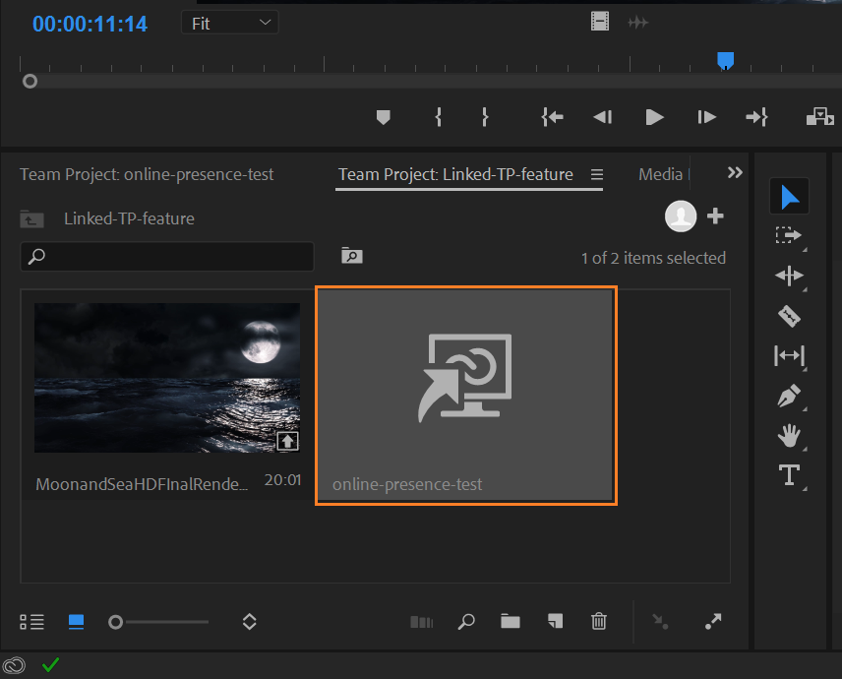Adjust the thumbnail size zoom slider
The width and height of the screenshot is (842, 679).
point(116,622)
